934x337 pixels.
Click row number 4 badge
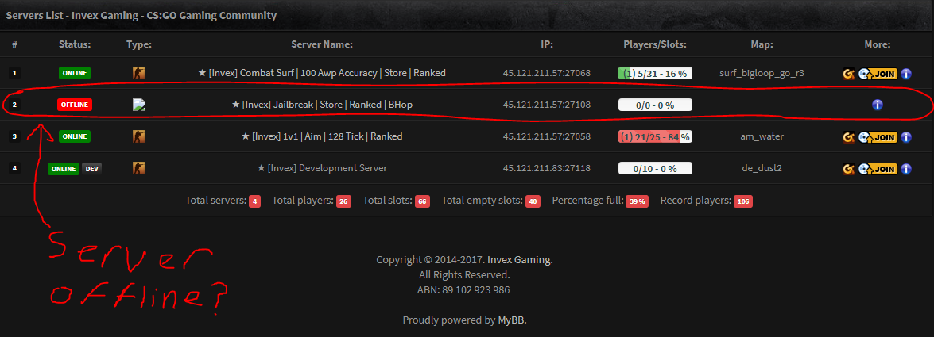click(14, 168)
